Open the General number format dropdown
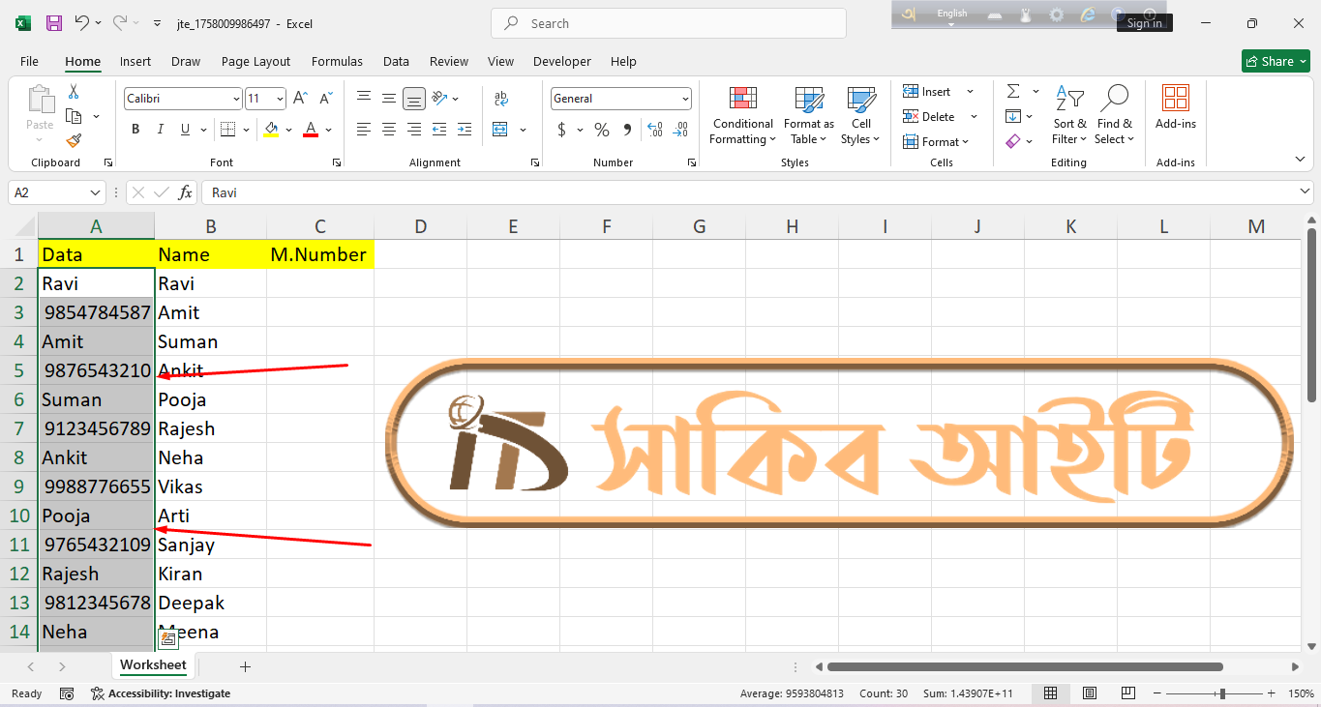This screenshot has width=1321, height=707. pyautogui.click(x=685, y=99)
